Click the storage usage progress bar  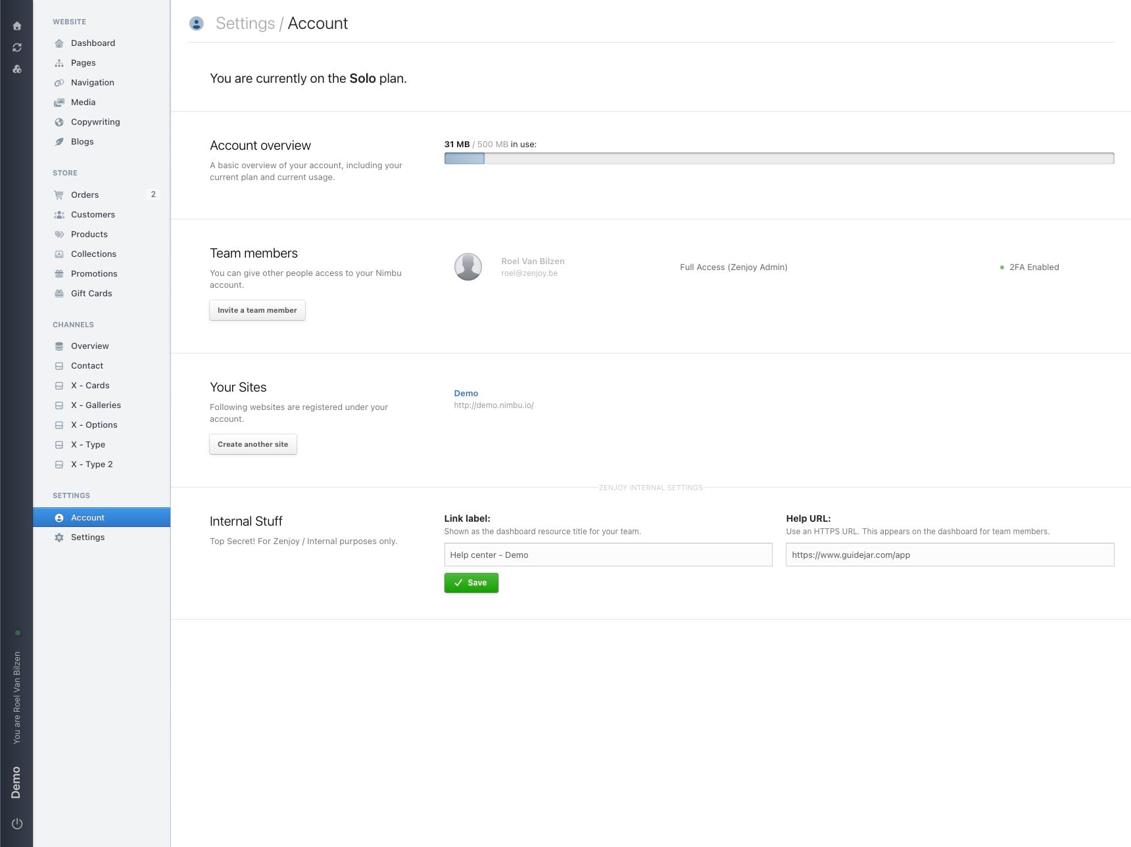779,158
